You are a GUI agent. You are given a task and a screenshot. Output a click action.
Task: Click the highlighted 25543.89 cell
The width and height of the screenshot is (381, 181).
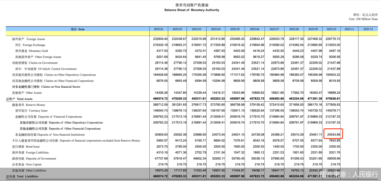pyautogui.click(x=333, y=134)
